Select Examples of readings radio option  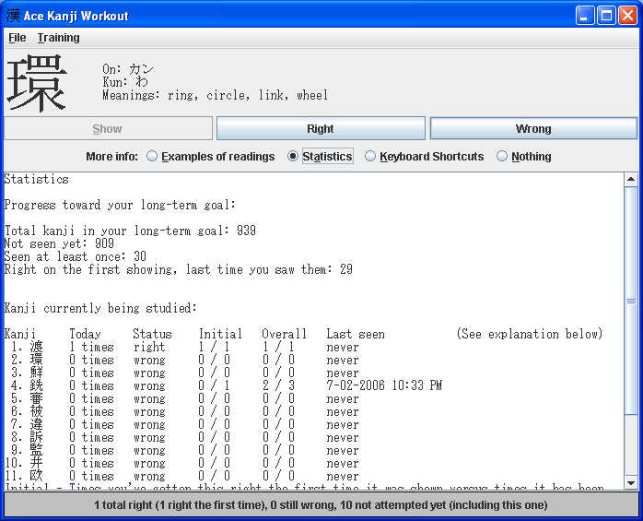[x=152, y=157]
